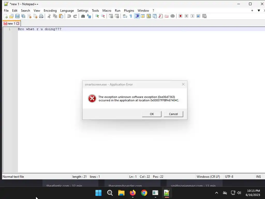265x199 pixels.
Task: Toggle Show All Characters pilcrow icon
Action: point(131,16)
